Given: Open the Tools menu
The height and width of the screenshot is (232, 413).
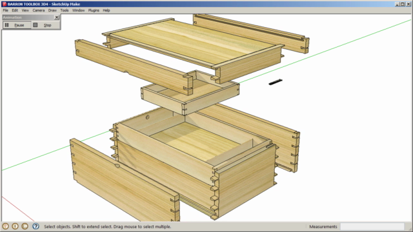Looking at the screenshot, I should coord(65,10).
